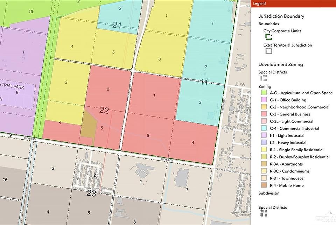336x225 pixels.
Task: Select the Jurisdiction Boundary heading
Action: 281,16
